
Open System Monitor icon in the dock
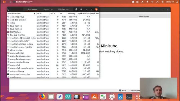tap(129, 97)
